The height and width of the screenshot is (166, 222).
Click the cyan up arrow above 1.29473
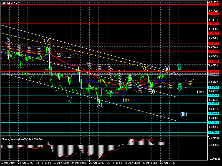[179, 67]
